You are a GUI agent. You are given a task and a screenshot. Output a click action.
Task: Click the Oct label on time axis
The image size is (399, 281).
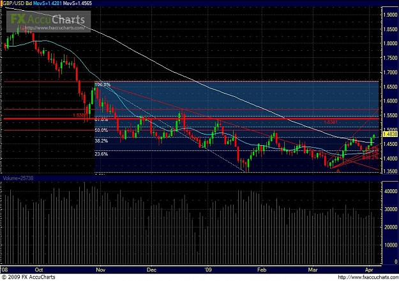pos(39,270)
